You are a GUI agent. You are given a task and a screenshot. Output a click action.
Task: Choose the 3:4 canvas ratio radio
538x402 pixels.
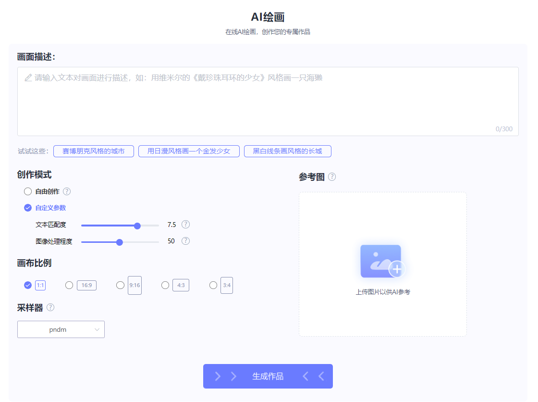click(x=213, y=285)
